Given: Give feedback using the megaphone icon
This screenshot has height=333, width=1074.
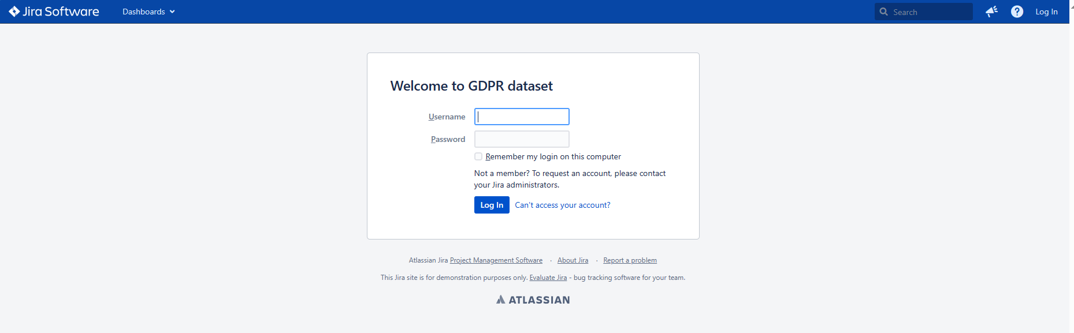Looking at the screenshot, I should click(x=992, y=11).
